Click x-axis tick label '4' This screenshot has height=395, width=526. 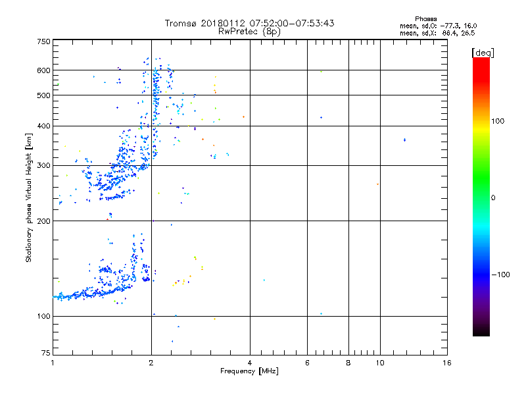click(x=250, y=363)
